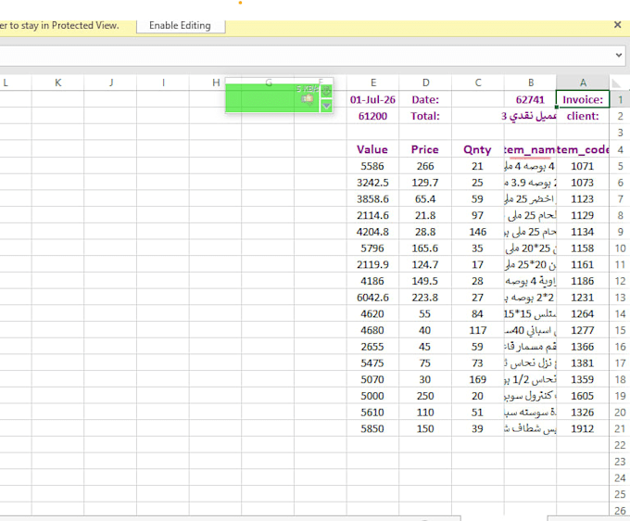Click the small icon inside green speed widget
The image size is (630, 521).
[308, 98]
